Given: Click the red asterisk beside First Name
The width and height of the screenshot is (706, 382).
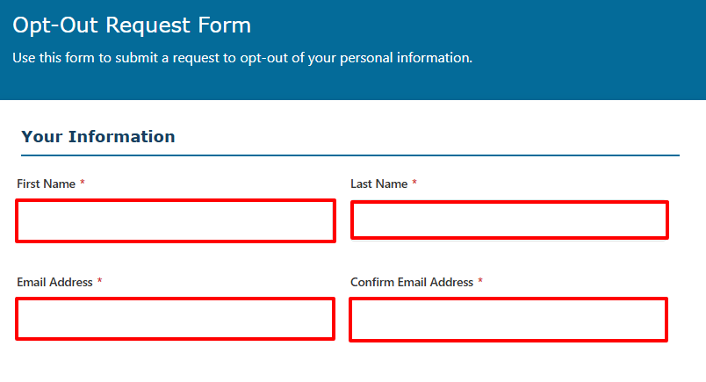Looking at the screenshot, I should (83, 184).
